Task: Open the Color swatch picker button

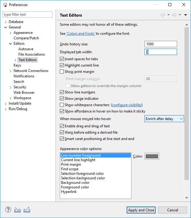Action: [x=152, y=156]
